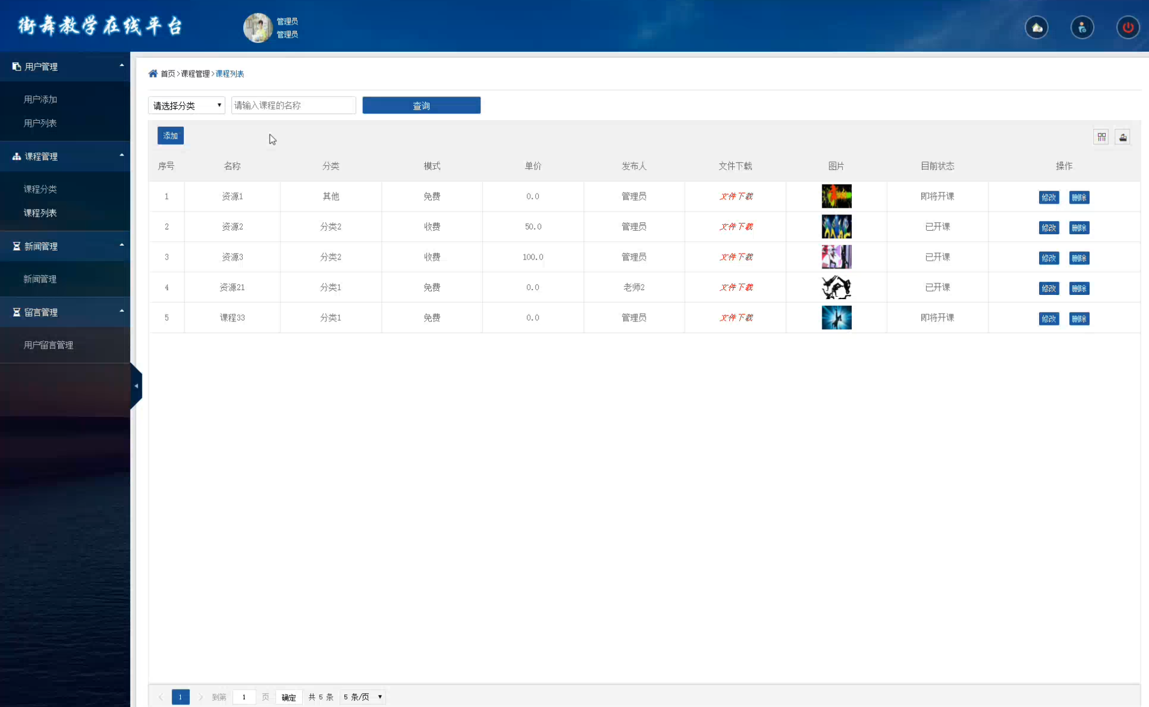Open 用户留言管理 in the sidebar
This screenshot has height=707, width=1149.
(49, 345)
